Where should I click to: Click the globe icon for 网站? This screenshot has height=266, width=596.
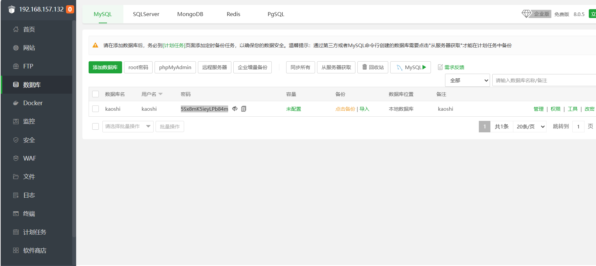[x=16, y=48]
